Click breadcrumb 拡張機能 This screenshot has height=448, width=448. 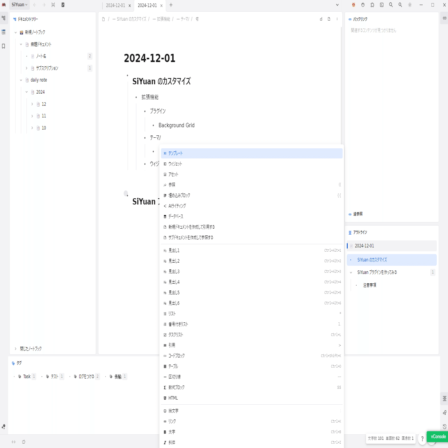pos(162,19)
